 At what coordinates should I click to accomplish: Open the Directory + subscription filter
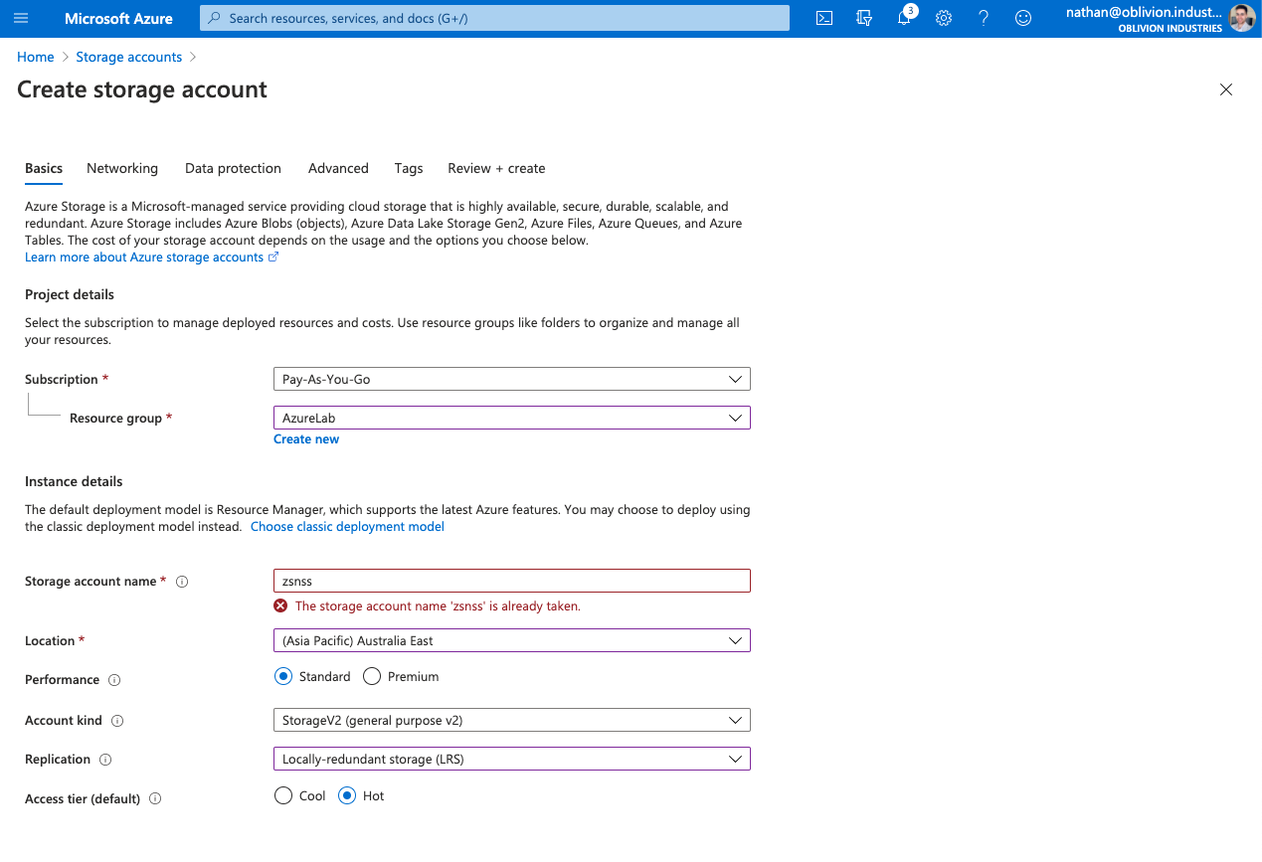click(863, 18)
